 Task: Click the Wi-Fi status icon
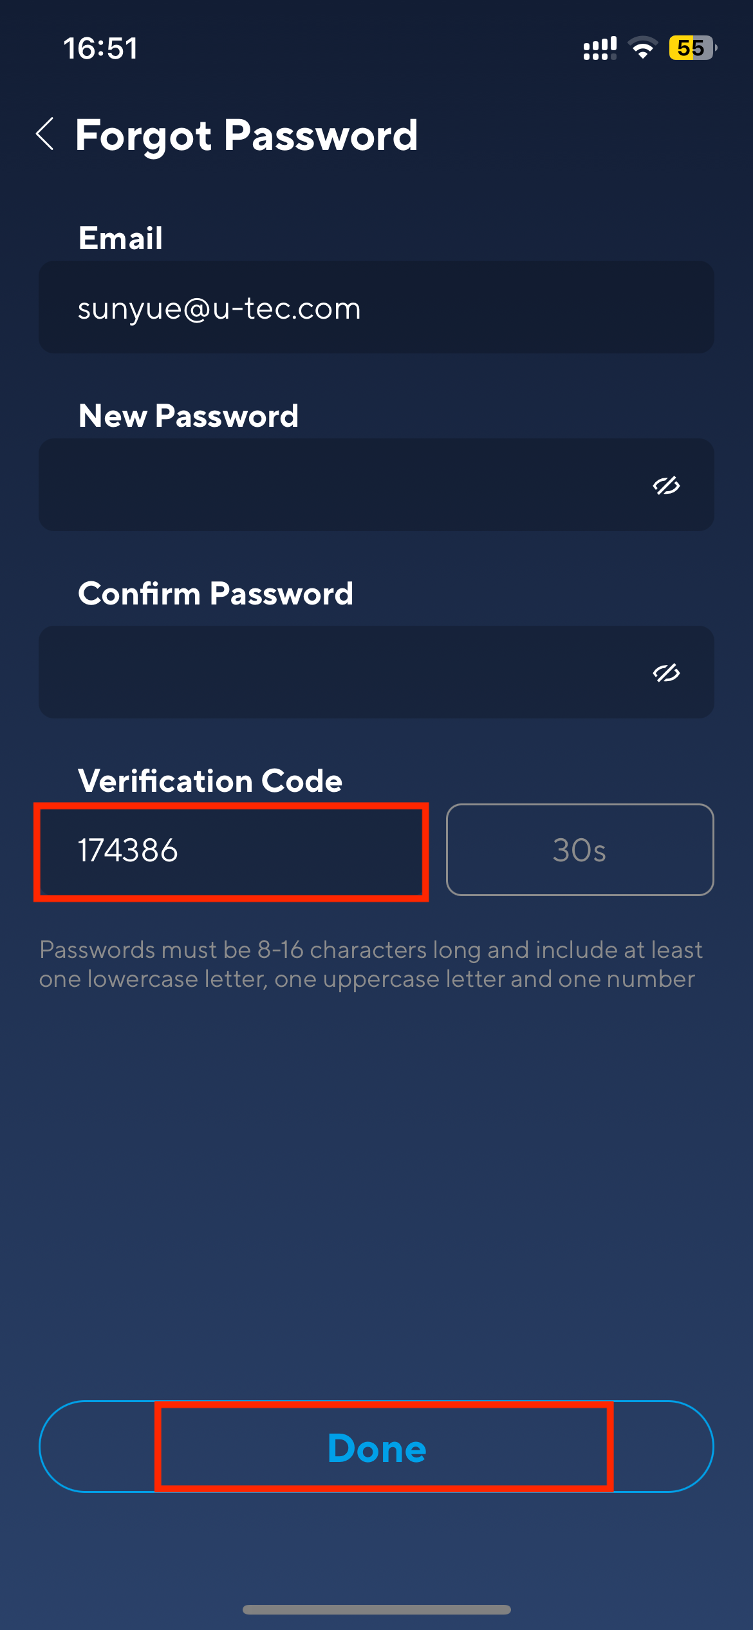[642, 48]
